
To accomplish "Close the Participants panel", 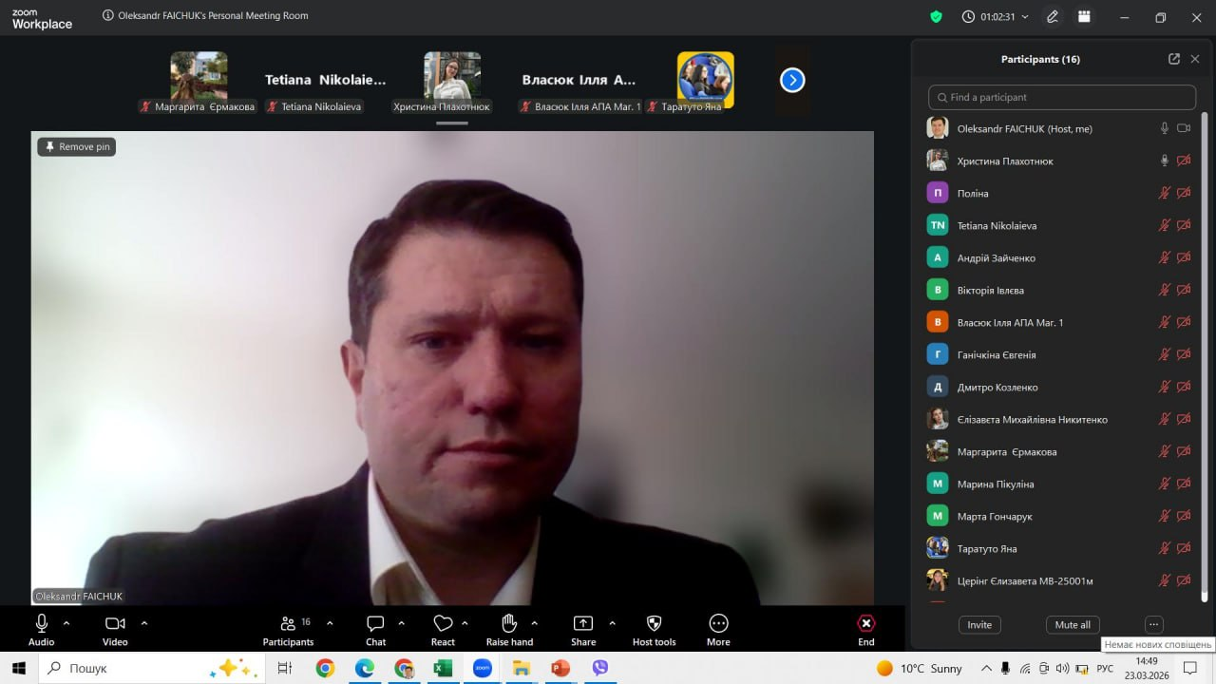I will pos(1195,59).
